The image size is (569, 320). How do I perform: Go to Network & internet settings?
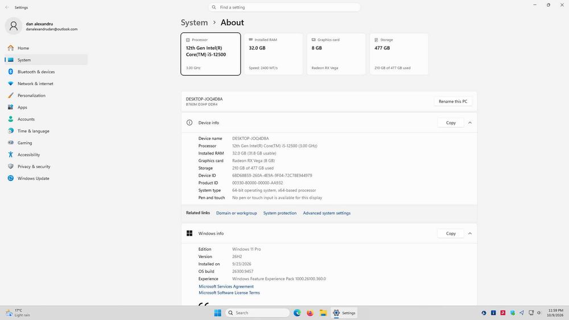(46, 84)
